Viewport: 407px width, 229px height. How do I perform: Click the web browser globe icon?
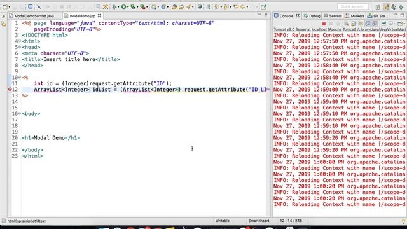tap(200, 7)
